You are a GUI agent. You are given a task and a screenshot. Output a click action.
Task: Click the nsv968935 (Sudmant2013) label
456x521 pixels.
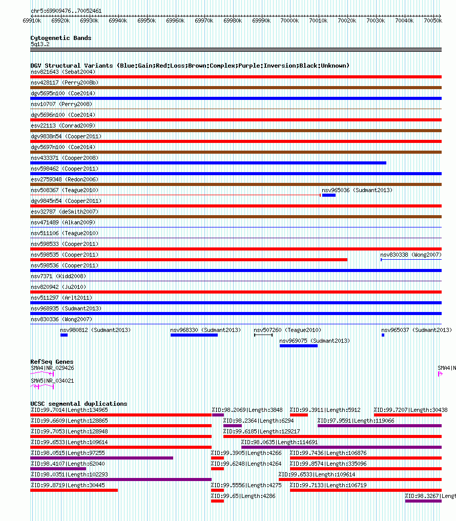click(x=66, y=308)
